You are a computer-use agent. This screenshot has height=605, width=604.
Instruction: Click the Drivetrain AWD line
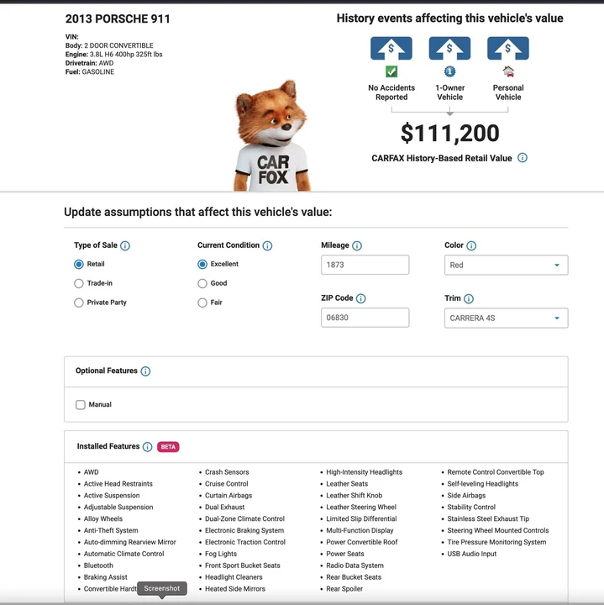pyautogui.click(x=90, y=63)
